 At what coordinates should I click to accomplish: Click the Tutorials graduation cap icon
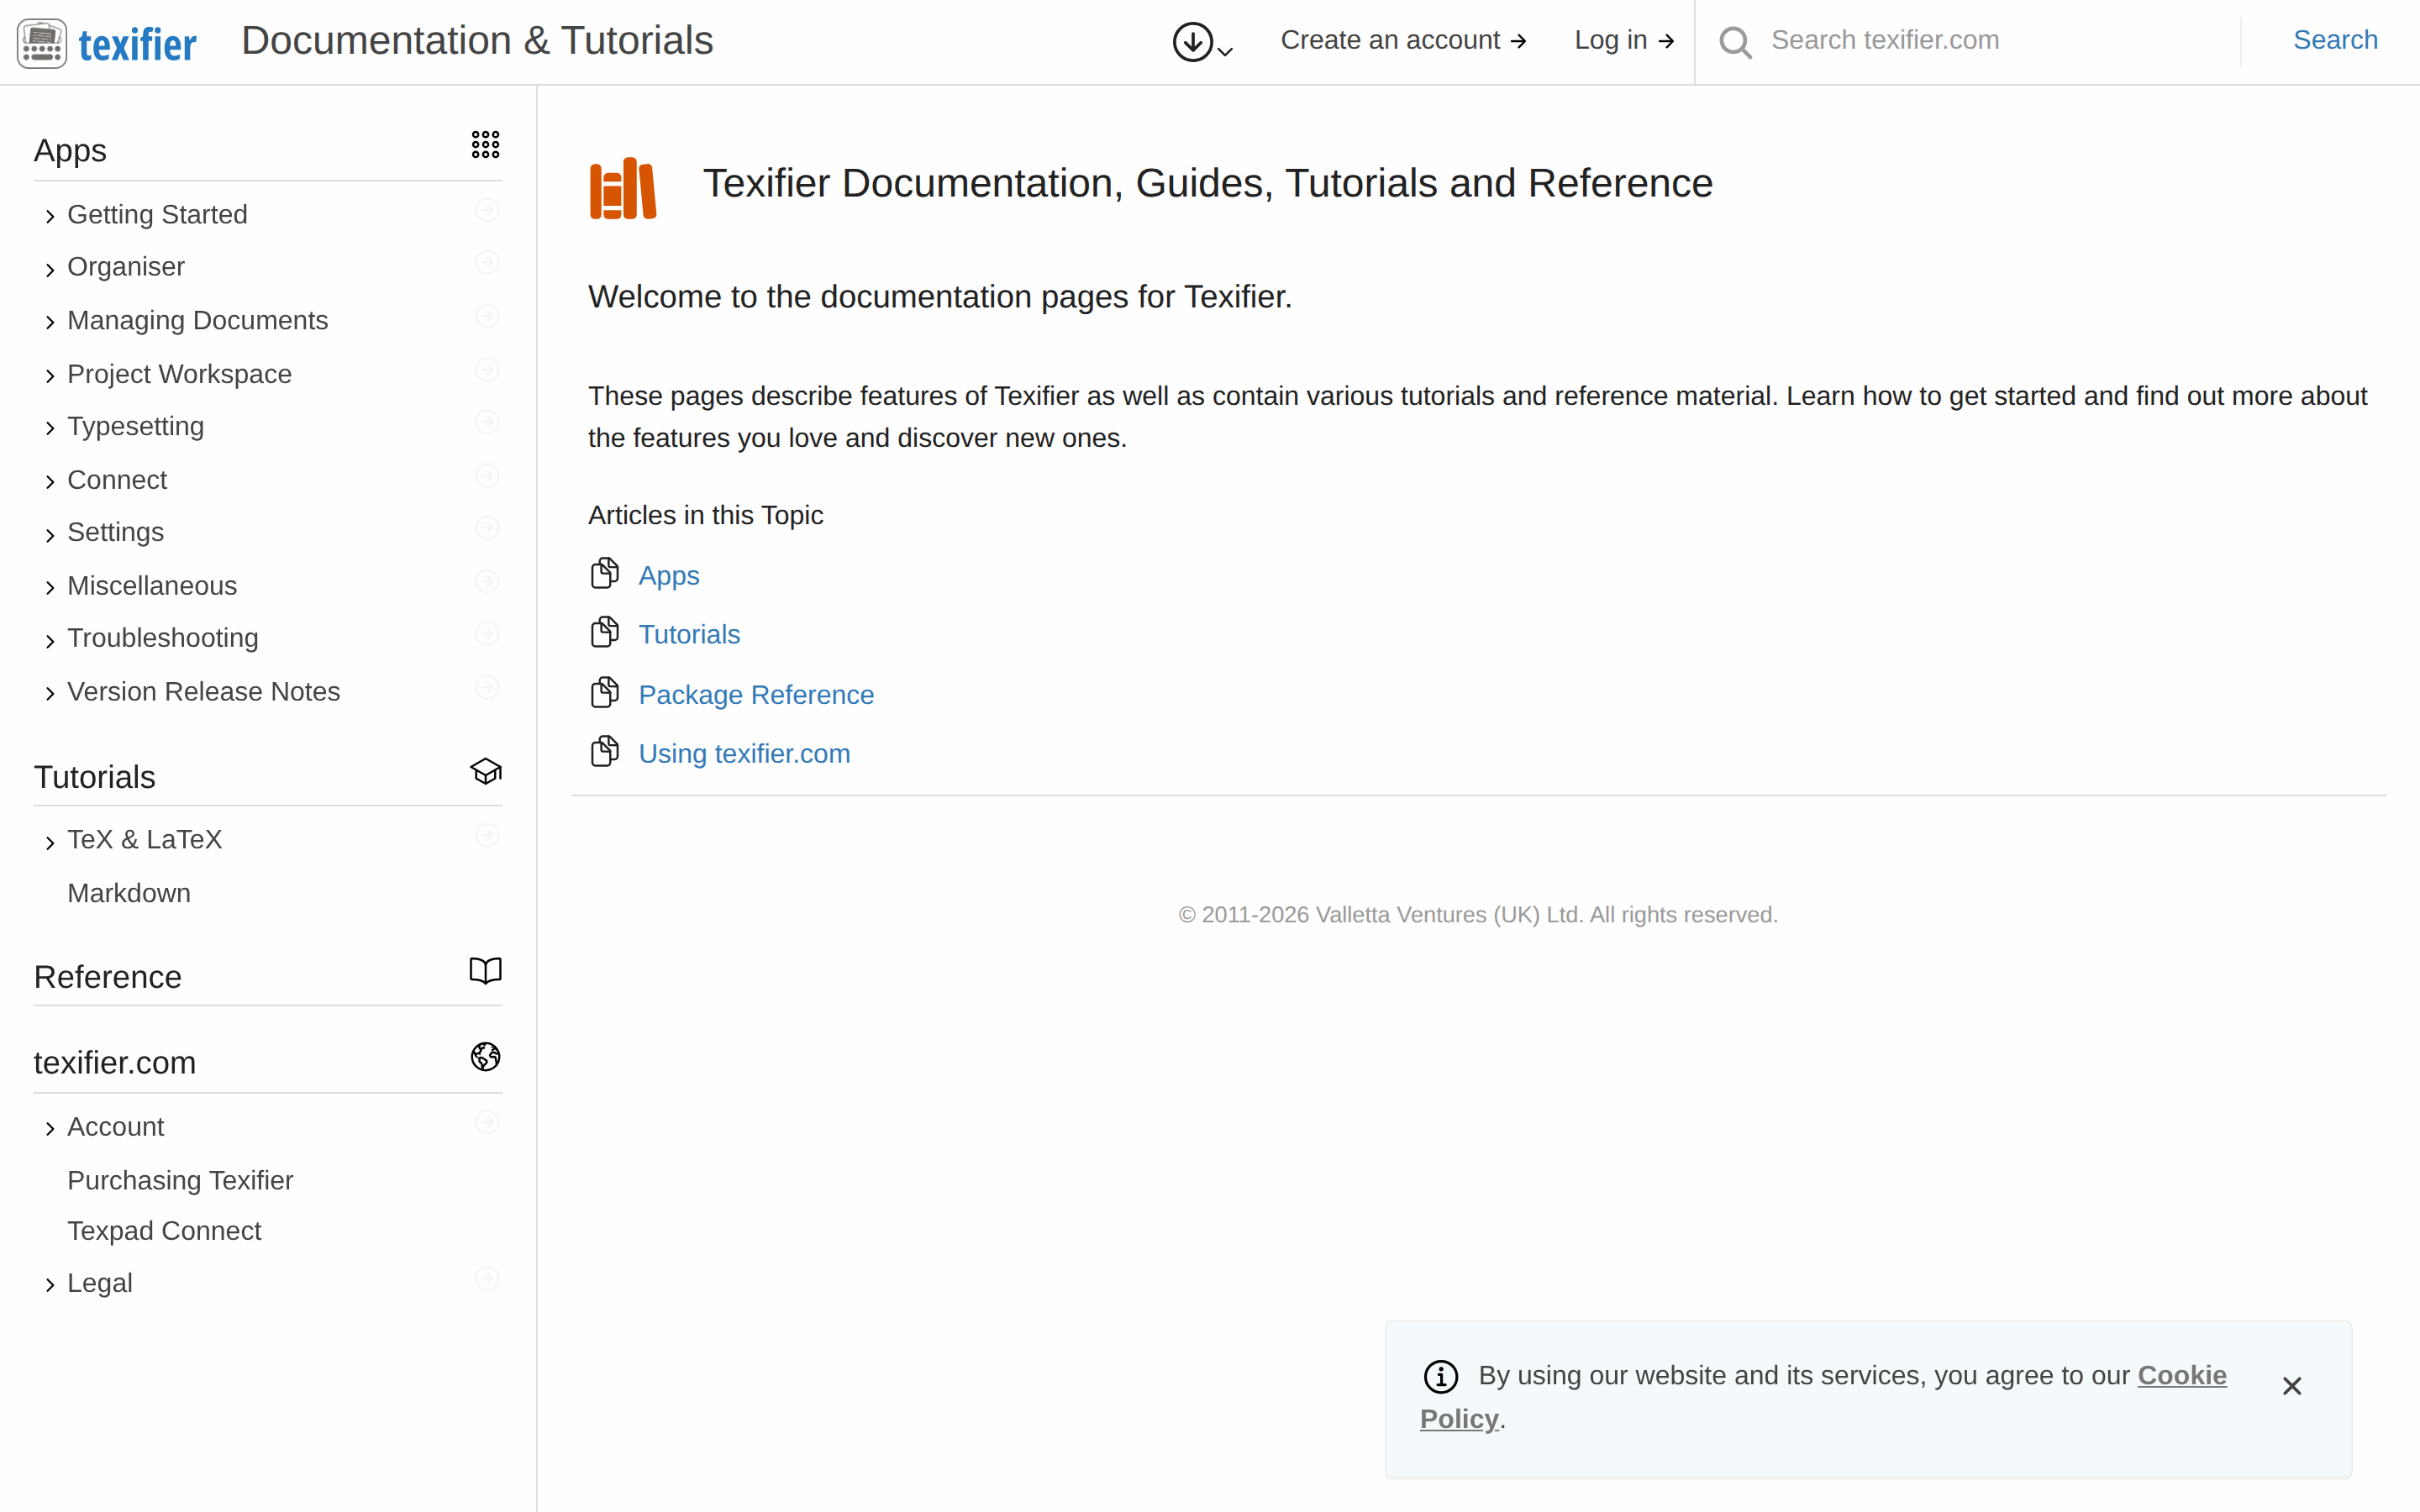pyautogui.click(x=485, y=771)
